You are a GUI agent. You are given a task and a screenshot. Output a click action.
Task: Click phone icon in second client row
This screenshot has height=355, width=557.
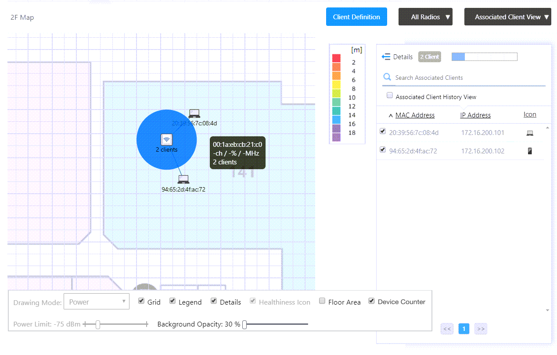[x=530, y=151]
